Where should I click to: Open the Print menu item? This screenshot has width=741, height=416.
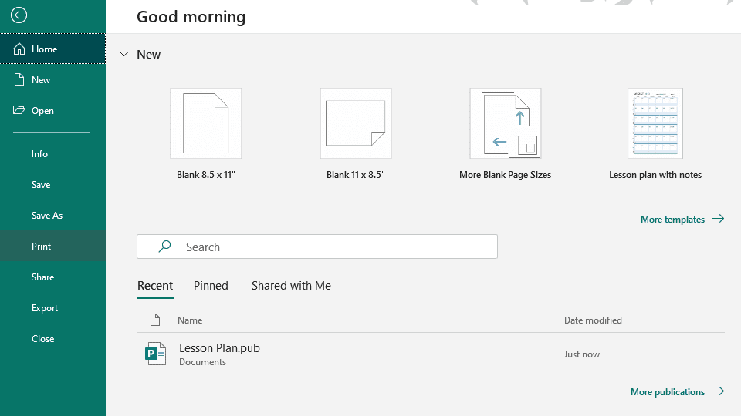[42, 247]
